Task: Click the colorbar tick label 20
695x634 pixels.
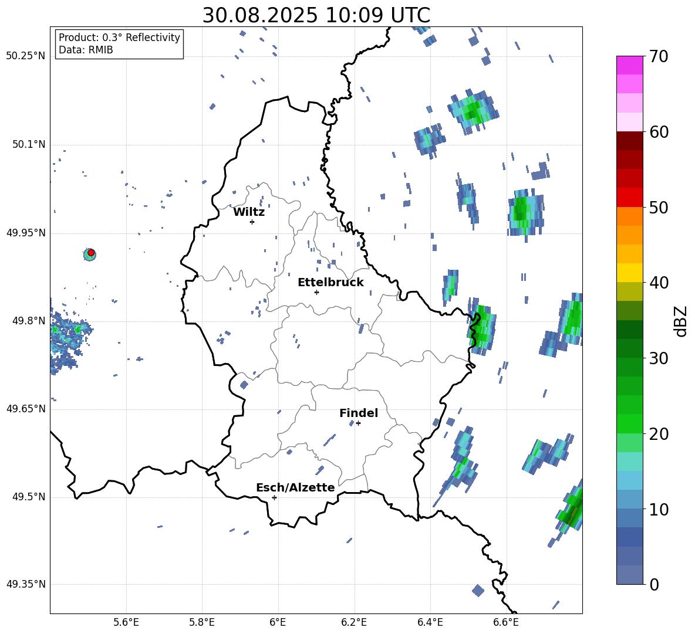Action: tap(659, 434)
